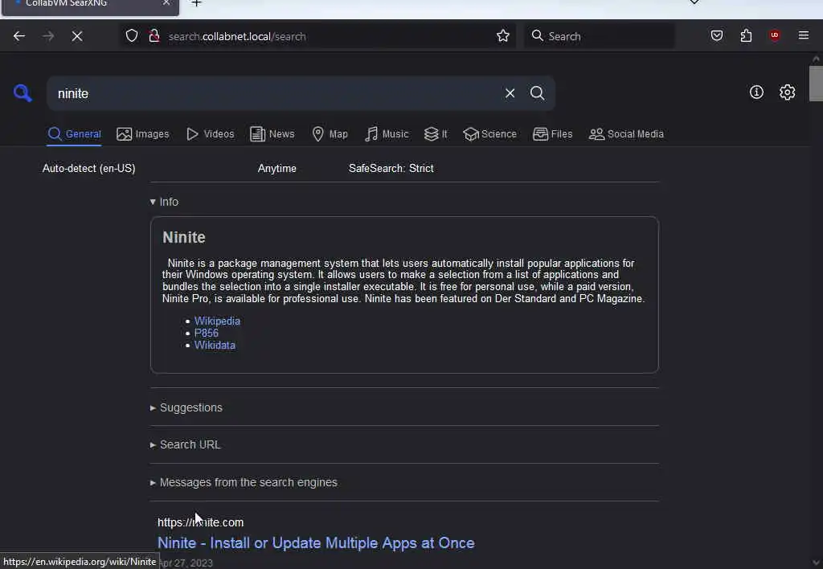The height and width of the screenshot is (569, 823).
Task: Open Ninite - Install or Update result
Action: click(x=316, y=542)
